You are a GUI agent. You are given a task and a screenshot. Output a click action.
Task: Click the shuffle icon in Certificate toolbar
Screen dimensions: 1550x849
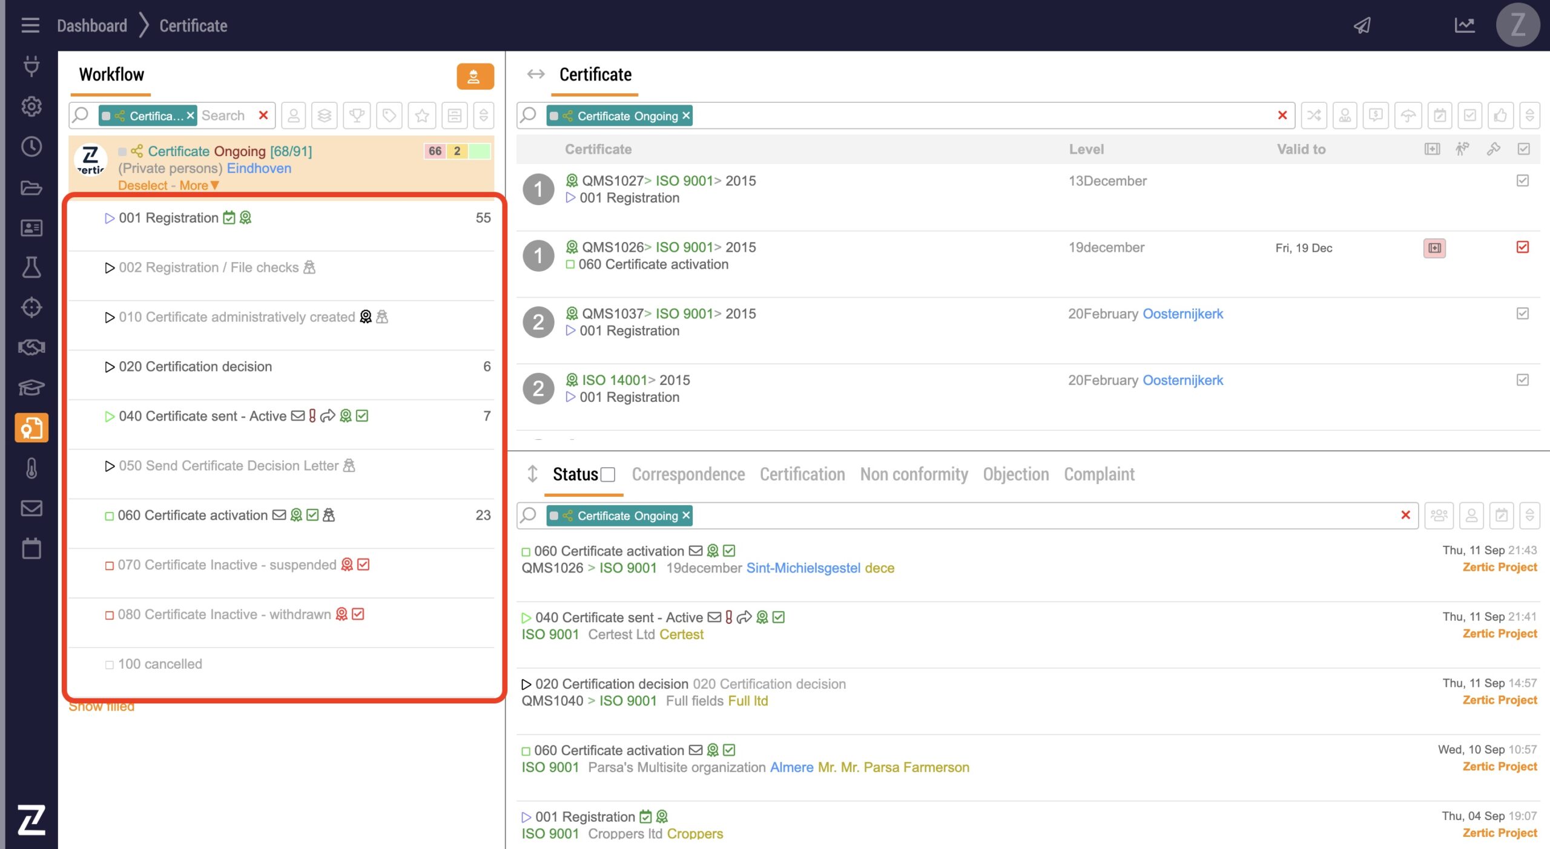1313,116
